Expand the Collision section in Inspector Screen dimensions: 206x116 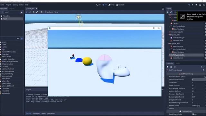[170, 109]
